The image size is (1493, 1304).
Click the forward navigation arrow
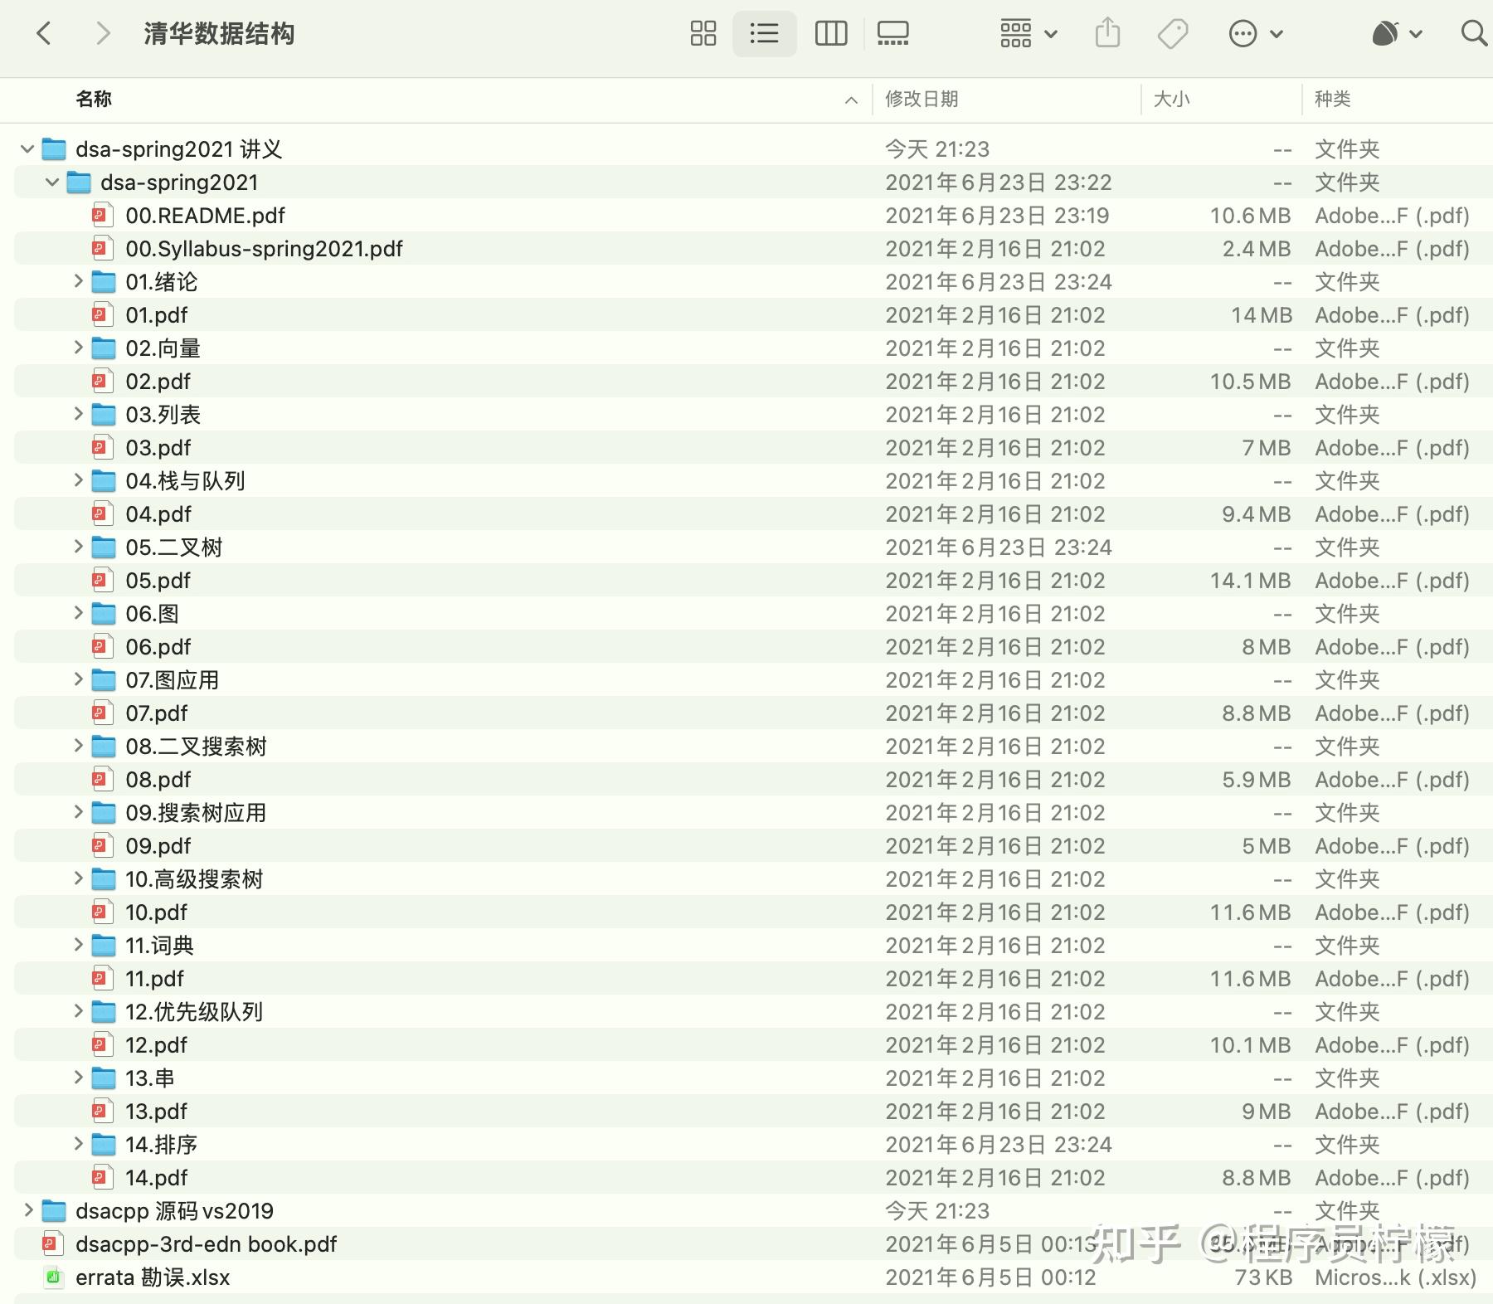pos(103,33)
